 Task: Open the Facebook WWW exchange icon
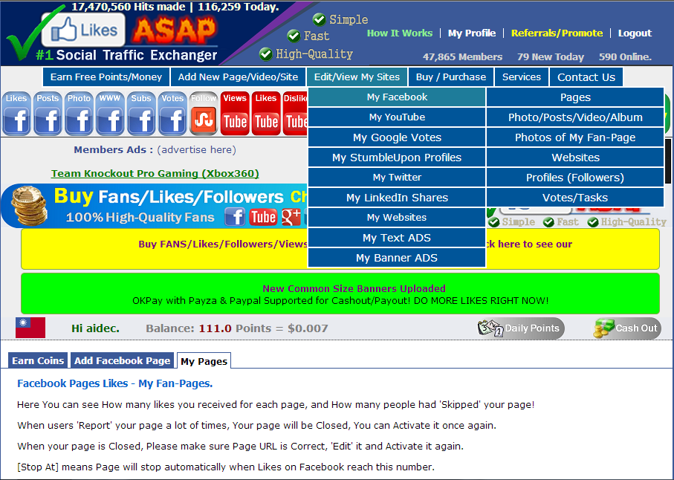point(110,114)
